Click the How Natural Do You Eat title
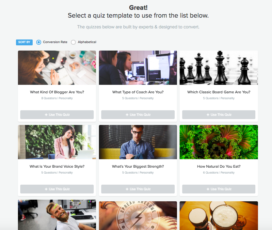The height and width of the screenshot is (230, 272). point(219,166)
